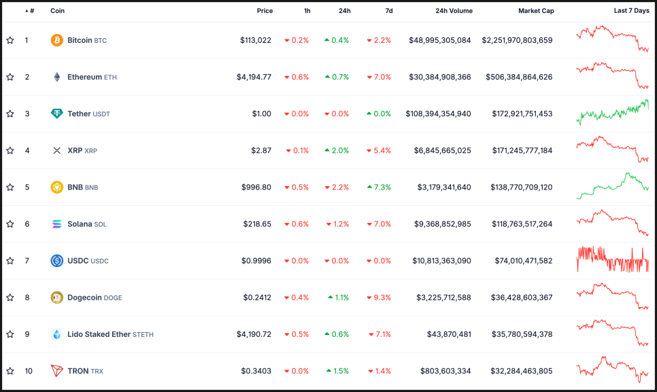Screen dimensions: 657x392
Task: Click the TRON logo icon
Action: pos(57,371)
